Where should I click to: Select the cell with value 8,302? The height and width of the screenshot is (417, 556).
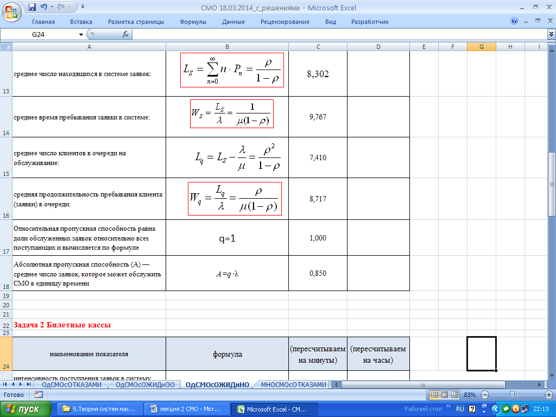click(x=318, y=73)
